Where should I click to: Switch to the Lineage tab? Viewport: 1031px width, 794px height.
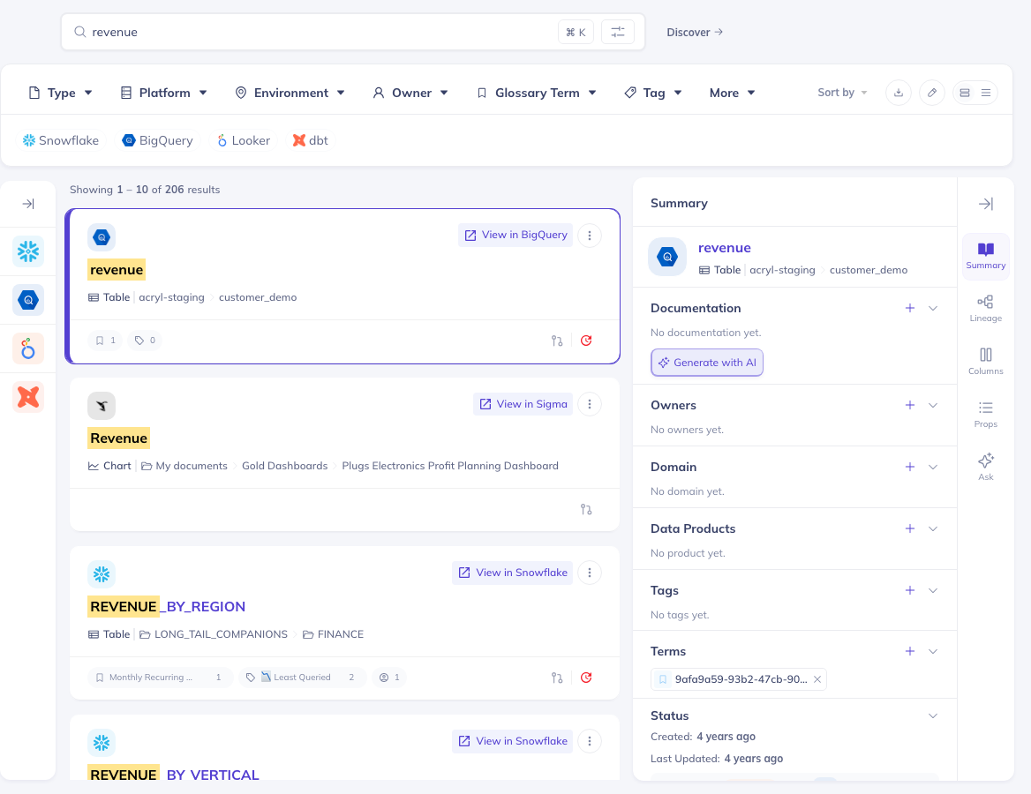[986, 309]
